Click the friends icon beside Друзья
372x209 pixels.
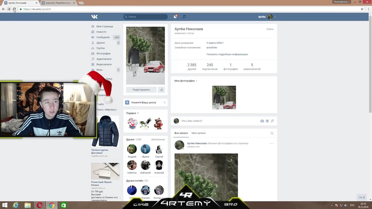click(x=93, y=43)
